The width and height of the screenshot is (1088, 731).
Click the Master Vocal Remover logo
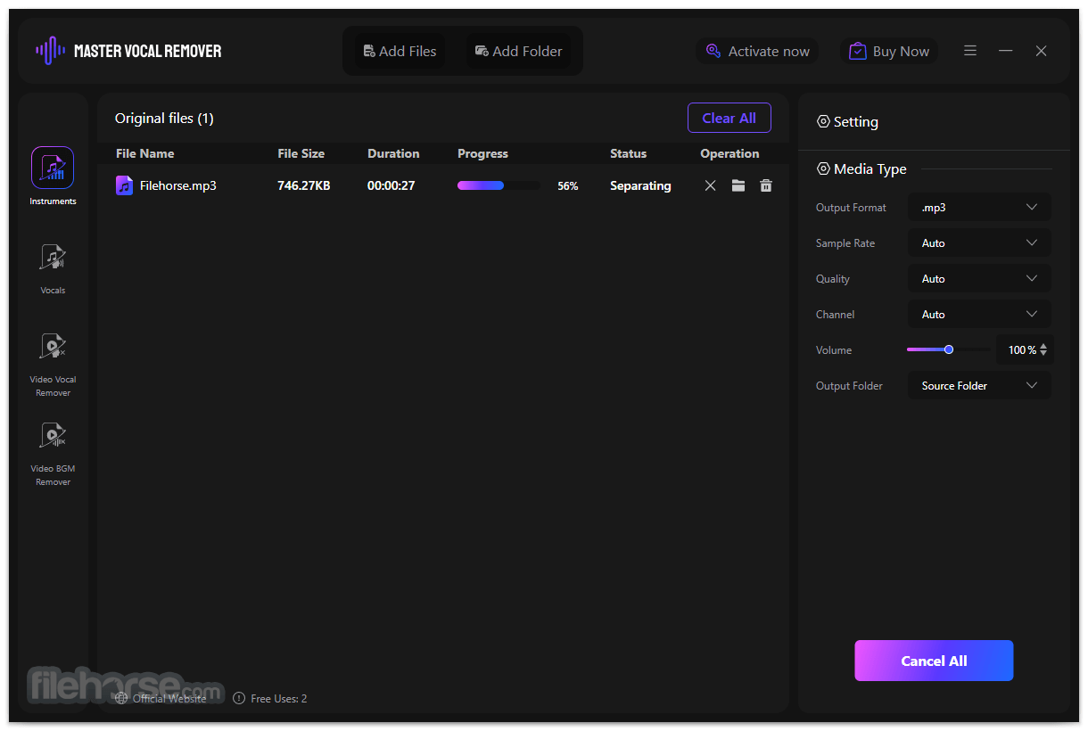tap(128, 51)
